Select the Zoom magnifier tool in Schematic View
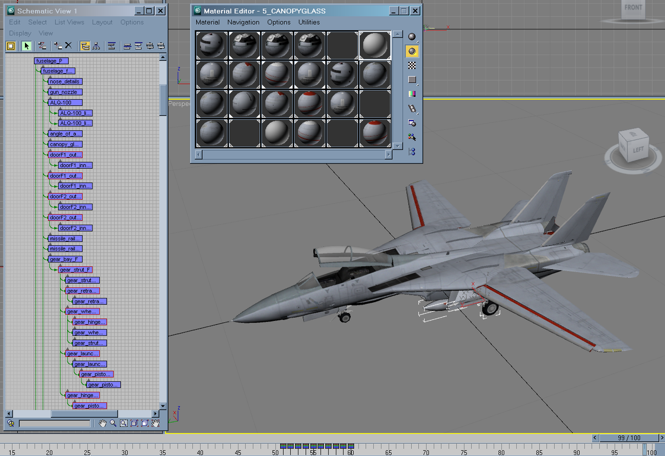Screen dimensions: 665x456 coord(113,423)
